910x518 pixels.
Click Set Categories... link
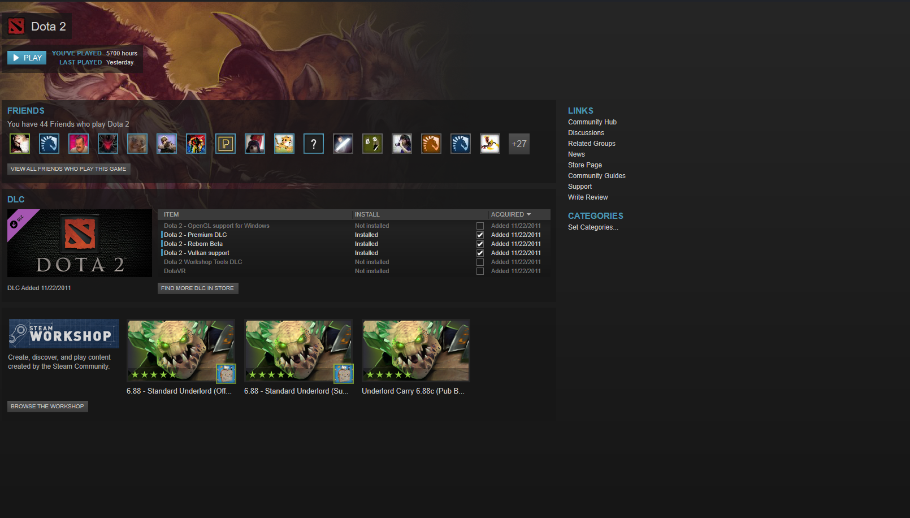(593, 227)
